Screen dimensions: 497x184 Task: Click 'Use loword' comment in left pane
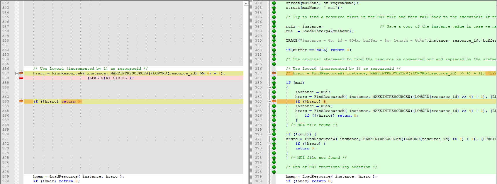click(x=90, y=69)
